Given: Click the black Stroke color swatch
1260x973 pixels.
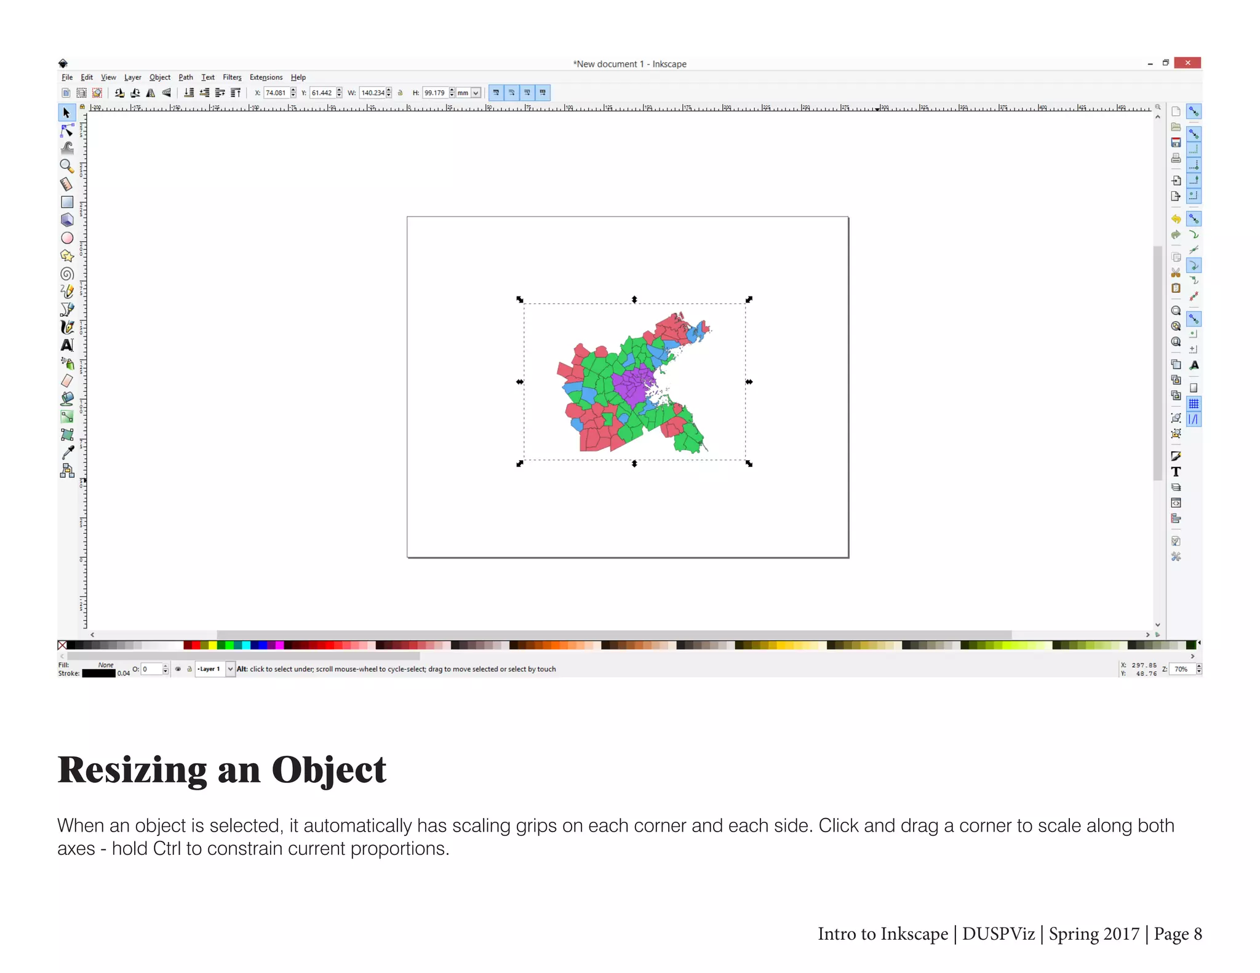Looking at the screenshot, I should tap(99, 673).
